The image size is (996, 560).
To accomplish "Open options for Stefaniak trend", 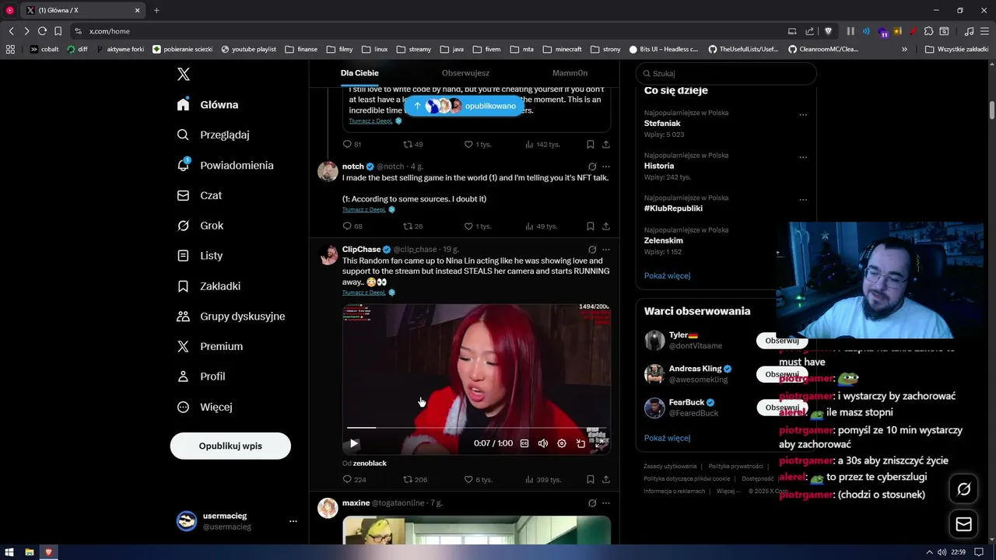I will point(803,114).
